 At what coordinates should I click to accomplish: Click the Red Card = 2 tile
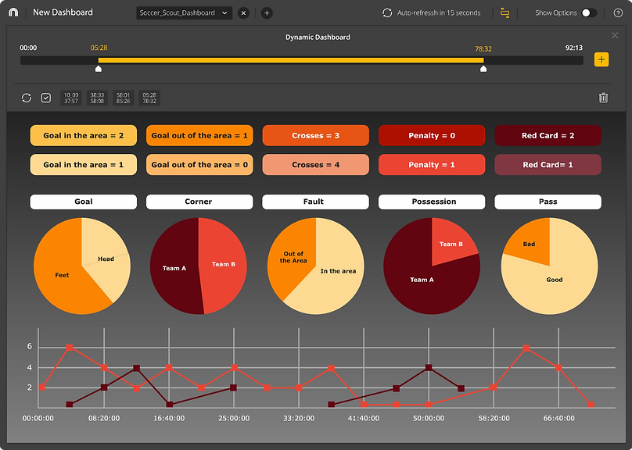coord(548,135)
